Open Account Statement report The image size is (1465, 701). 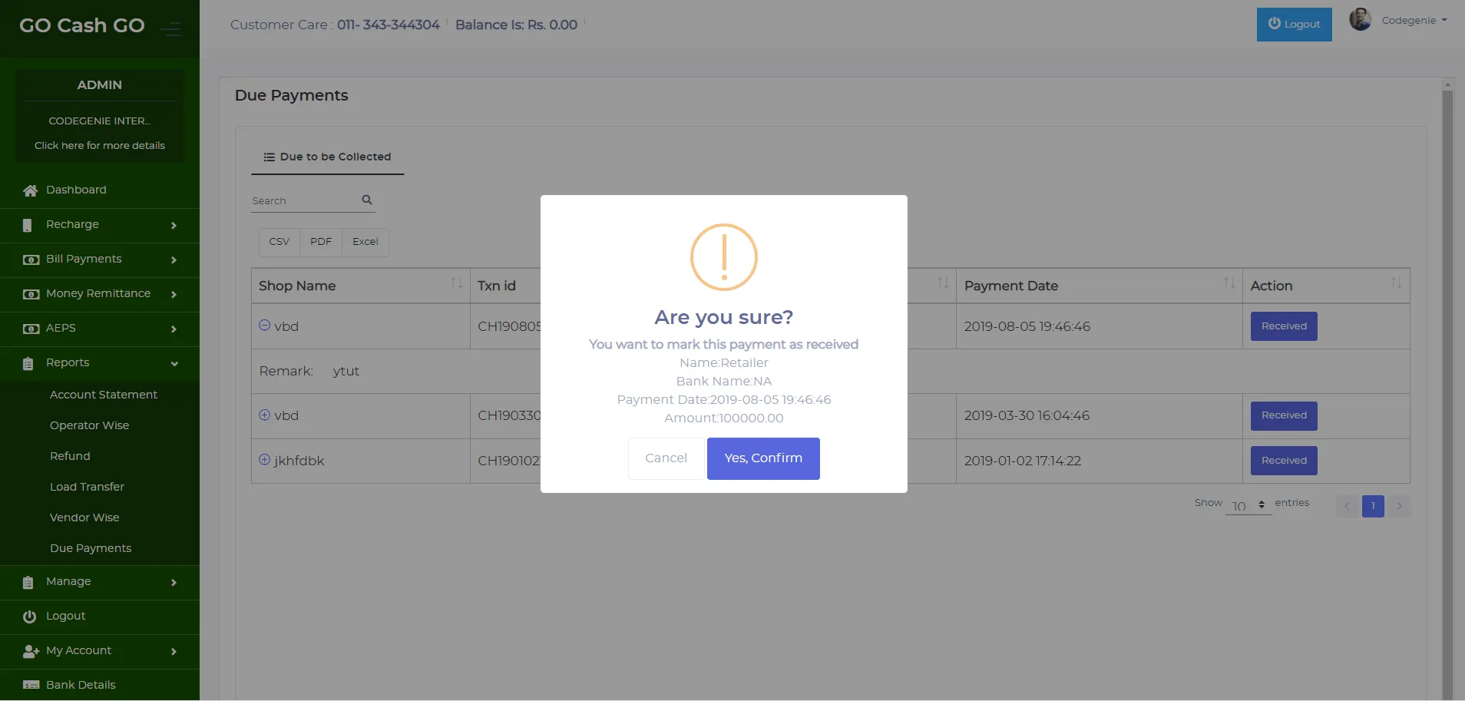pos(104,395)
